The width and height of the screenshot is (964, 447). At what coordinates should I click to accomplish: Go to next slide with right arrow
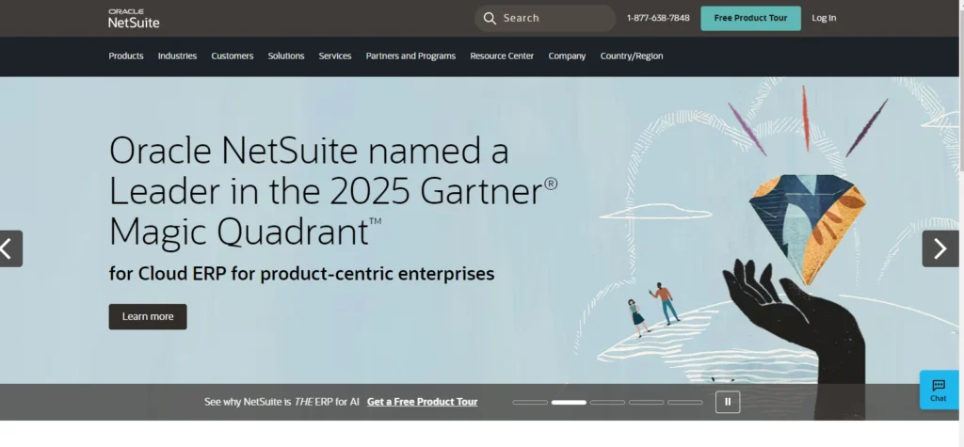(x=940, y=248)
